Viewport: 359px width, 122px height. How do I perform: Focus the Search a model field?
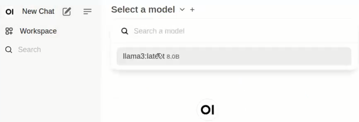pyautogui.click(x=238, y=31)
